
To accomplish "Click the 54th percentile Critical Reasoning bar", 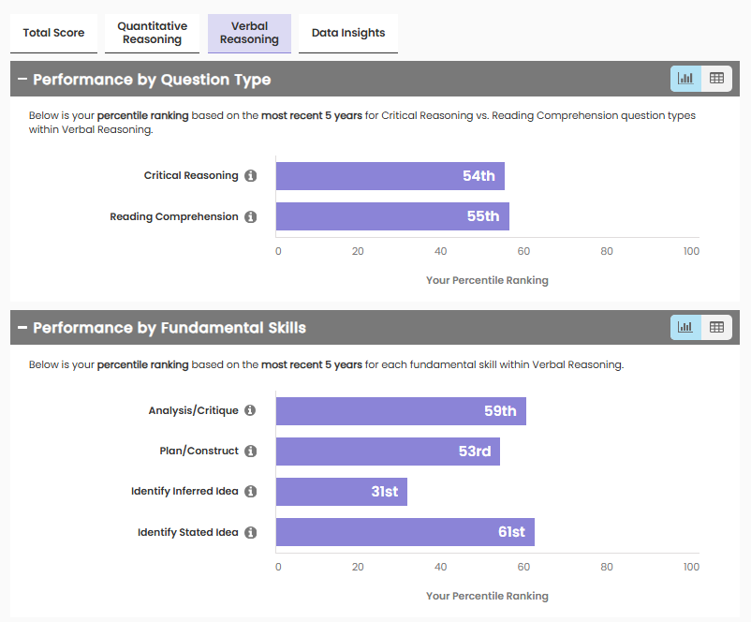I will tap(390, 176).
